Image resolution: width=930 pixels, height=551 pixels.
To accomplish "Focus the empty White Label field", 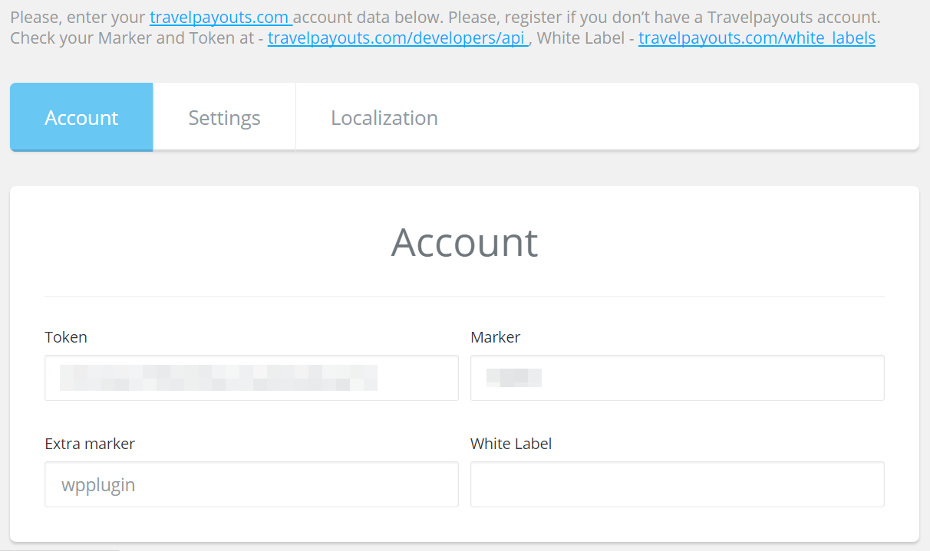I will pos(677,484).
